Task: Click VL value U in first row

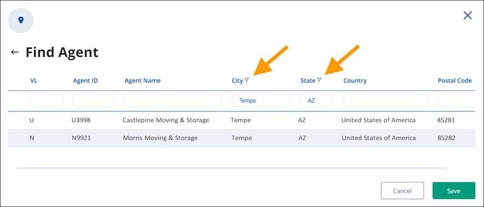Action: coord(32,120)
